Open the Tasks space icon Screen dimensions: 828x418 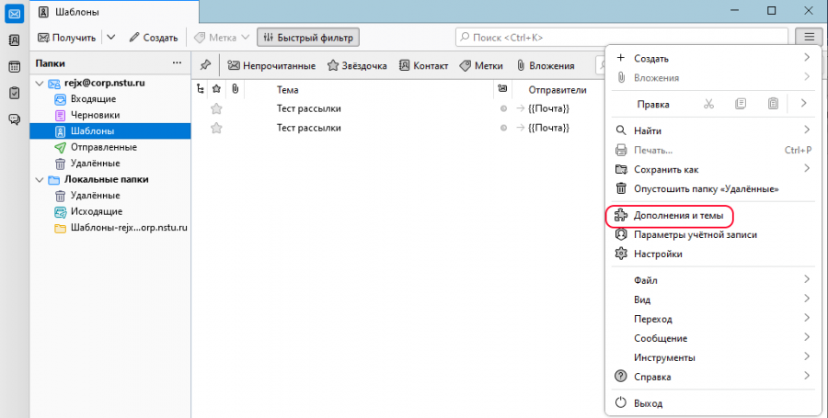coord(14,93)
